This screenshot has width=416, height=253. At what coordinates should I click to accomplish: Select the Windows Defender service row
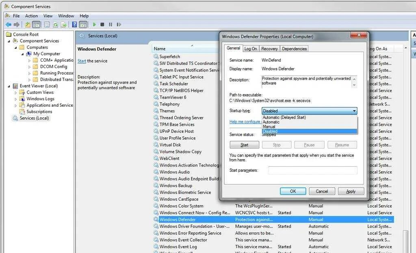tap(273, 219)
